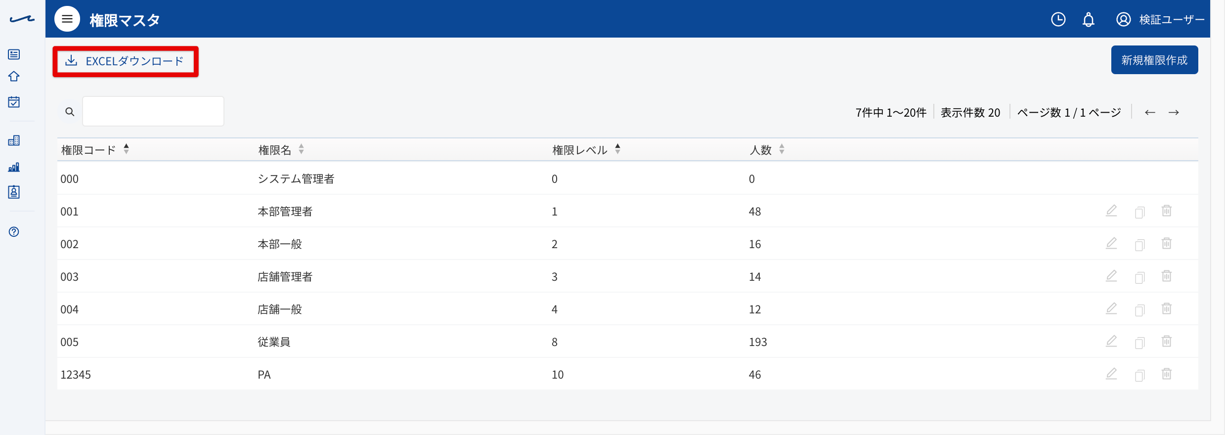The width and height of the screenshot is (1225, 435).
Task: Select the PA name cell
Action: pyautogui.click(x=264, y=375)
